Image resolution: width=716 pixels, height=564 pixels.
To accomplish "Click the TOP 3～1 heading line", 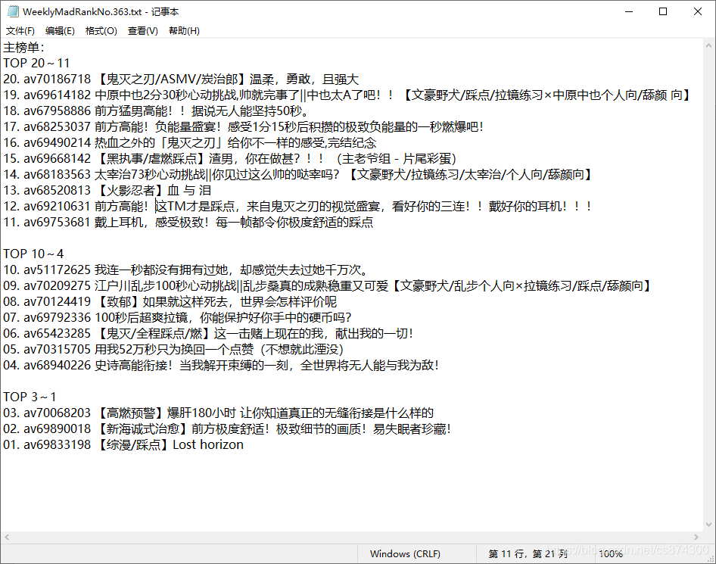I will [30, 397].
